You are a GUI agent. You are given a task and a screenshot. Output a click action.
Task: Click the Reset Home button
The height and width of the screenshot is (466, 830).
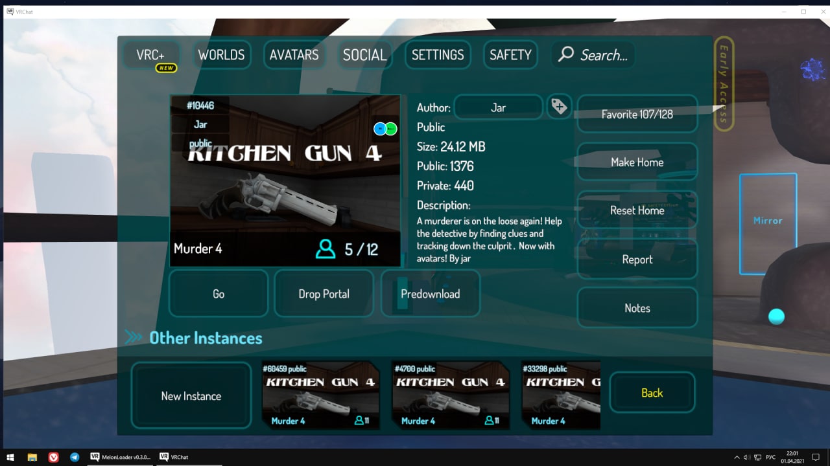click(637, 210)
